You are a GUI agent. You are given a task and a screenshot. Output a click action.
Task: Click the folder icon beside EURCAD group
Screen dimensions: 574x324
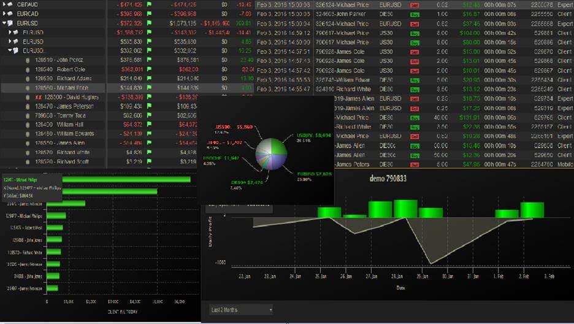pos(11,13)
